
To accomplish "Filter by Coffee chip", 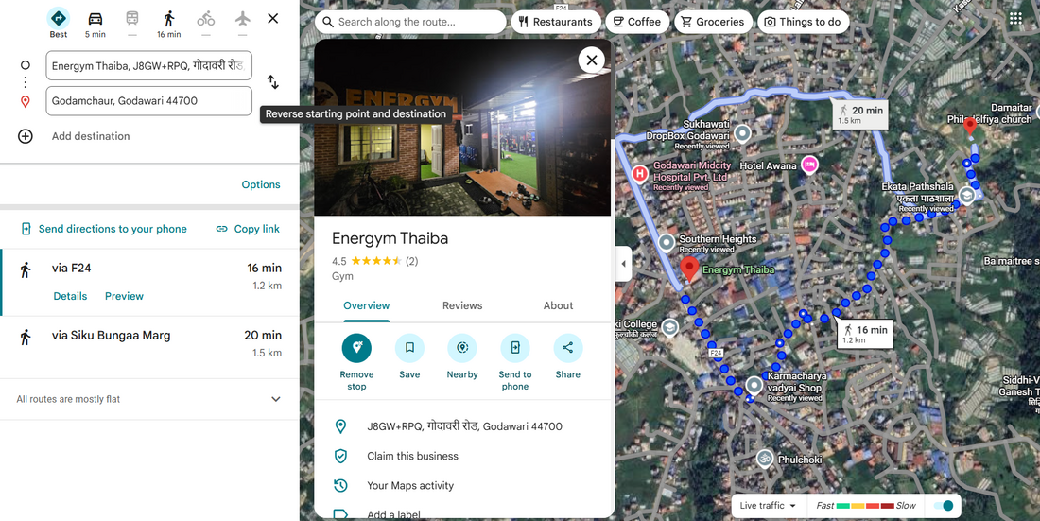I will click(x=637, y=22).
